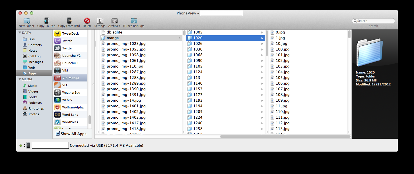This screenshot has height=174, width=414.
Task: Open the Archives toolbar icon
Action: click(114, 21)
